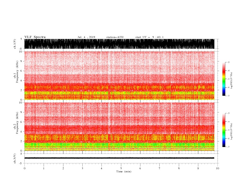Viewport: 245px width, 189px height.
Task: Click the "Time (min)" x-axis label
Action: (124, 171)
